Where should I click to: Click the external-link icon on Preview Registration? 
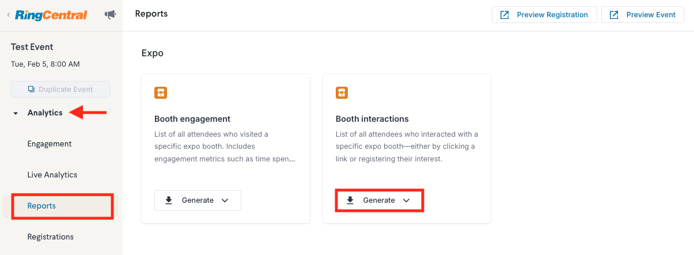point(505,15)
